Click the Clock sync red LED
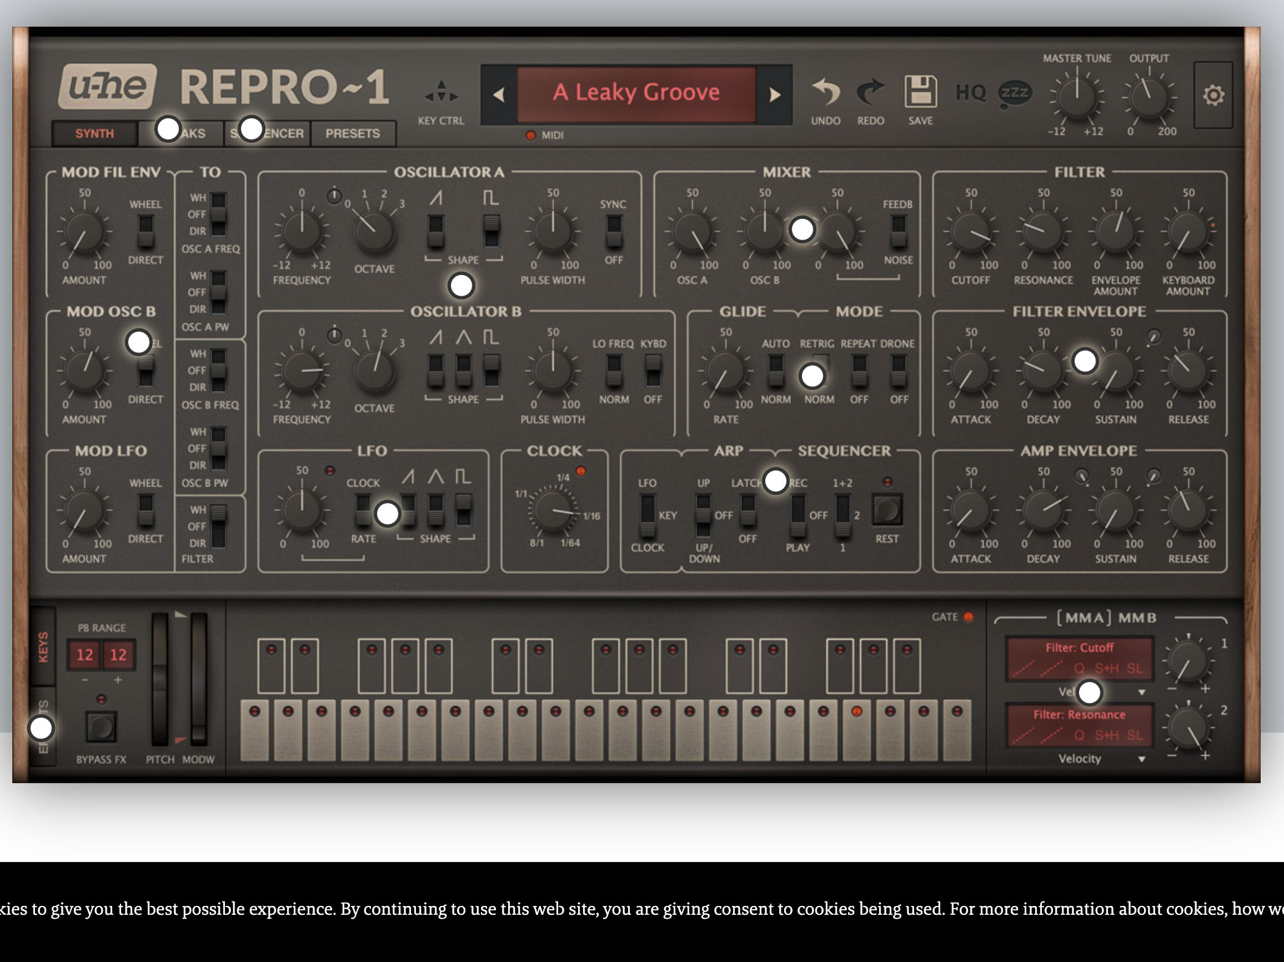The image size is (1284, 962). 581,471
